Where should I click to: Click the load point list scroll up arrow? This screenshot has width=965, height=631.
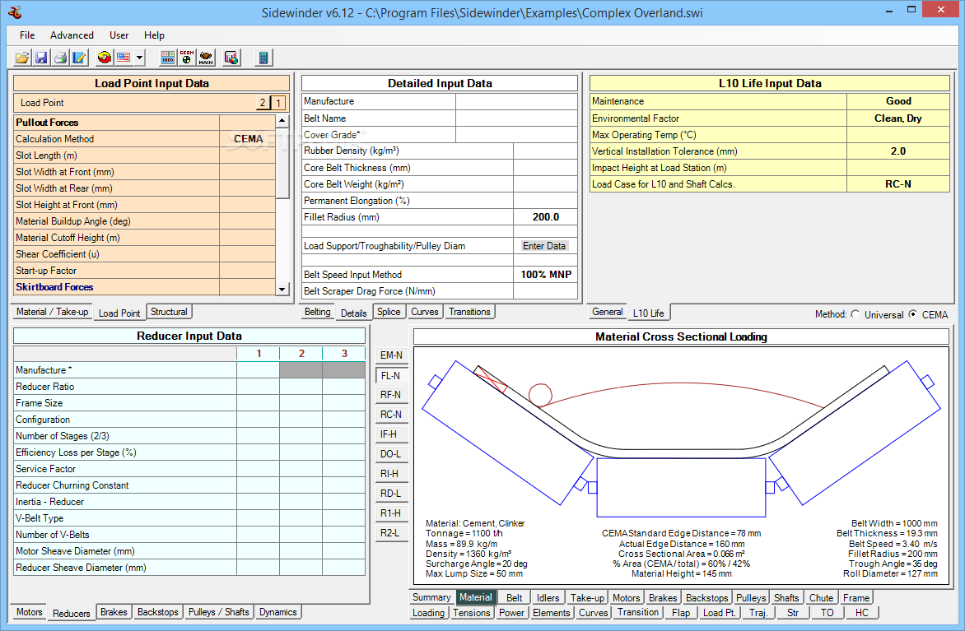[282, 121]
